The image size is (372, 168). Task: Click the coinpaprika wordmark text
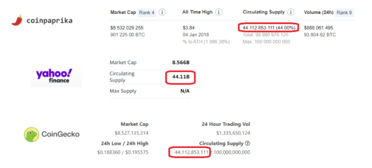pyautogui.click(x=49, y=20)
